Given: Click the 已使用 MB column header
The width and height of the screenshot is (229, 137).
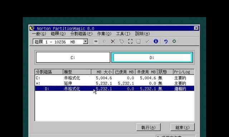Looking at the screenshot, I should click(124, 72).
